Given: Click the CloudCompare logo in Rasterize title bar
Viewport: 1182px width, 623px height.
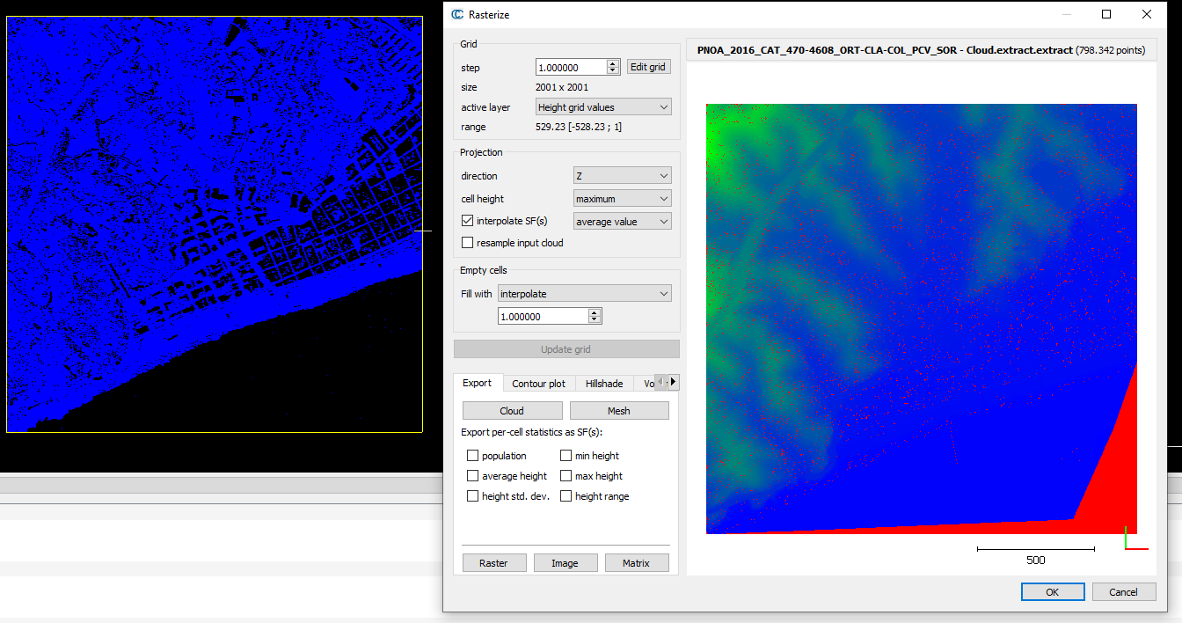Looking at the screenshot, I should coord(456,14).
